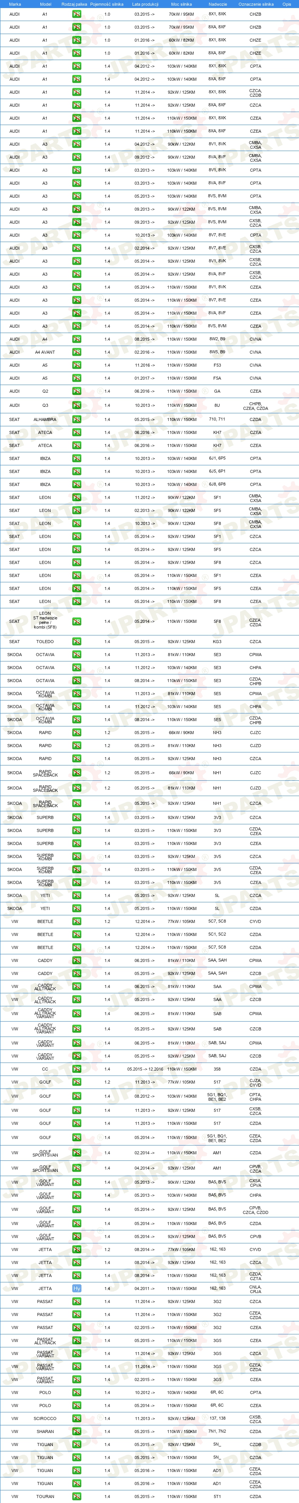The width and height of the screenshot is (299, 1503).
Task: Click the fuel icon in the VW CC row
Action: click(x=76, y=1069)
